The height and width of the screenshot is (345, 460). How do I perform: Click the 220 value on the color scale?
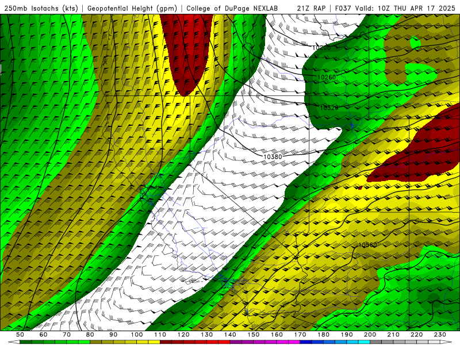tap(416, 335)
